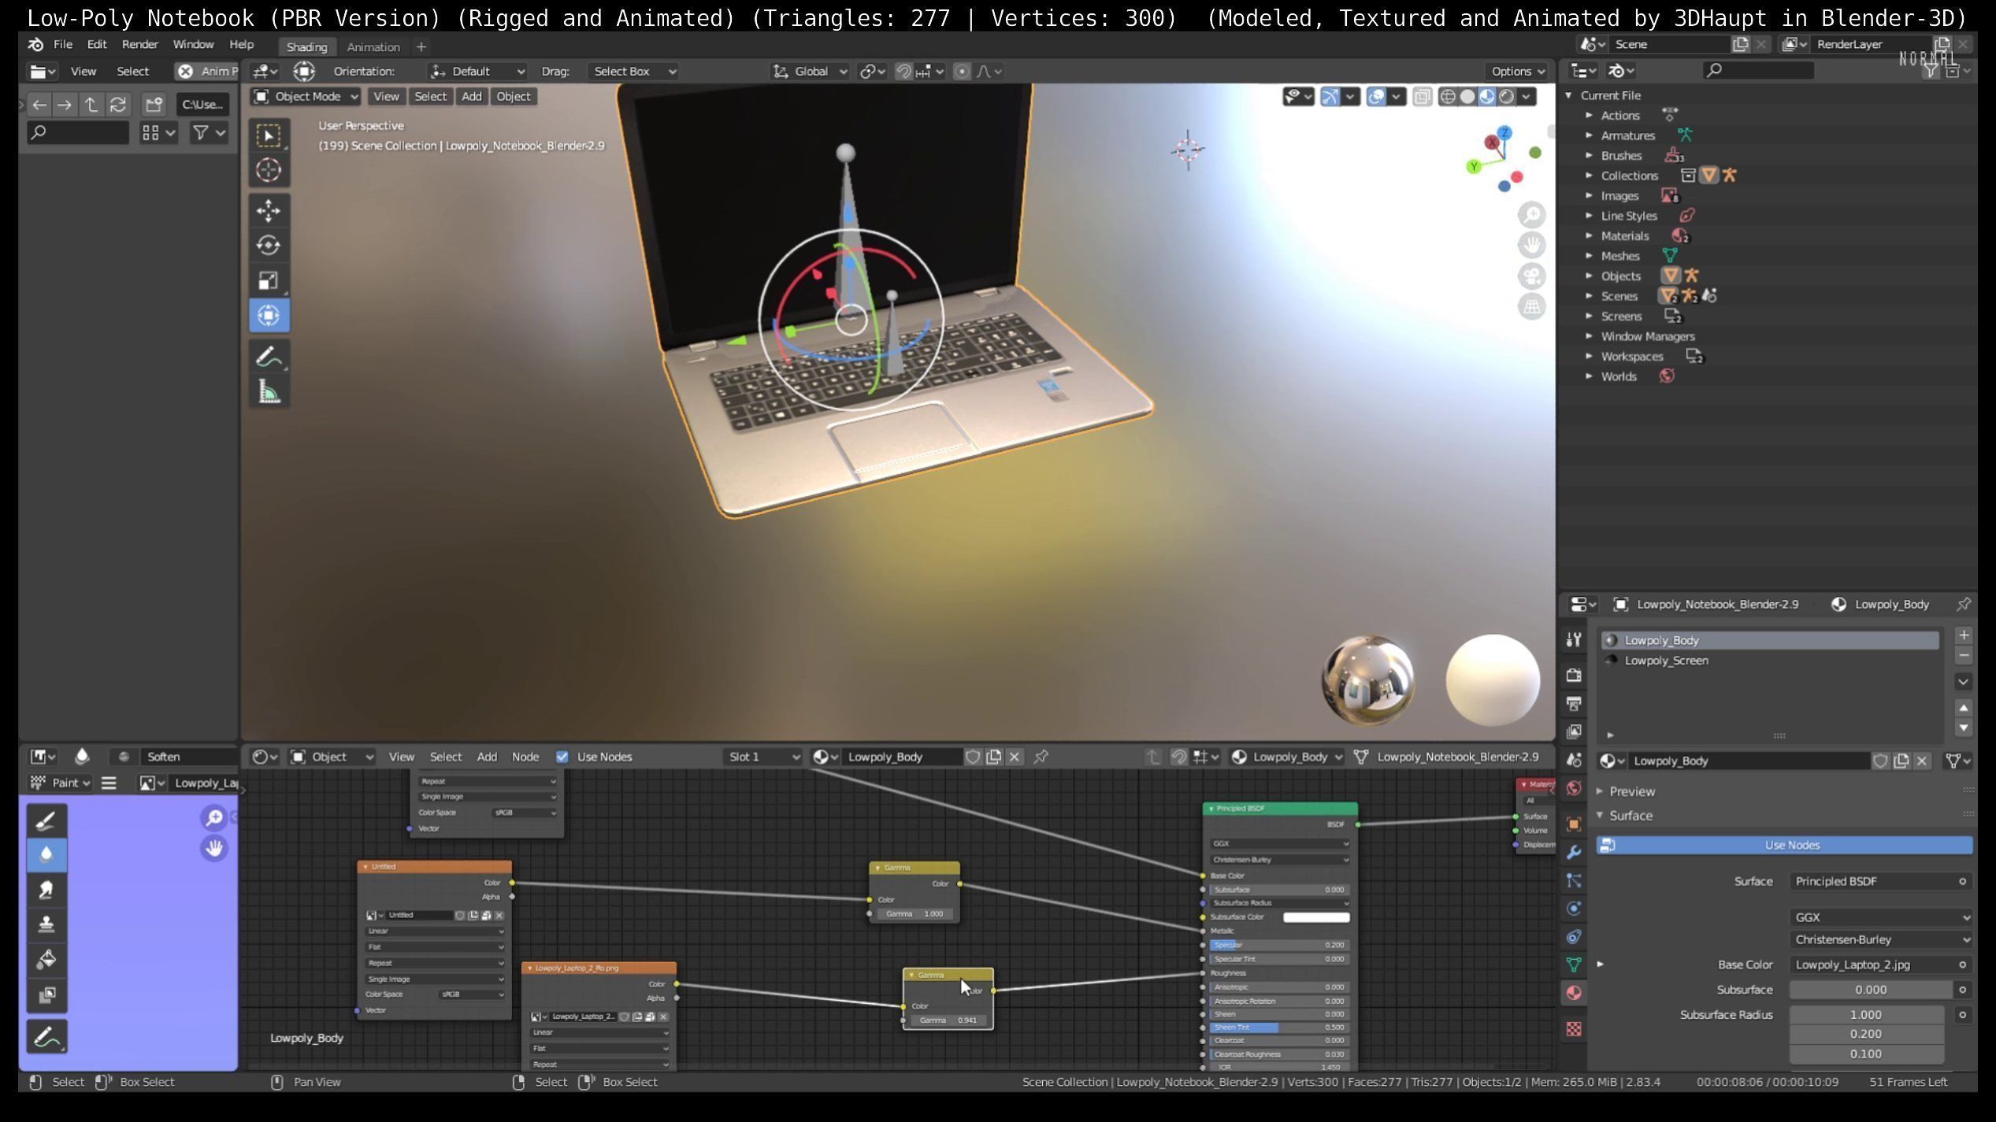Toggle the Use Nodes checkbox
Viewport: 1996px width, 1122px height.
[x=562, y=757]
